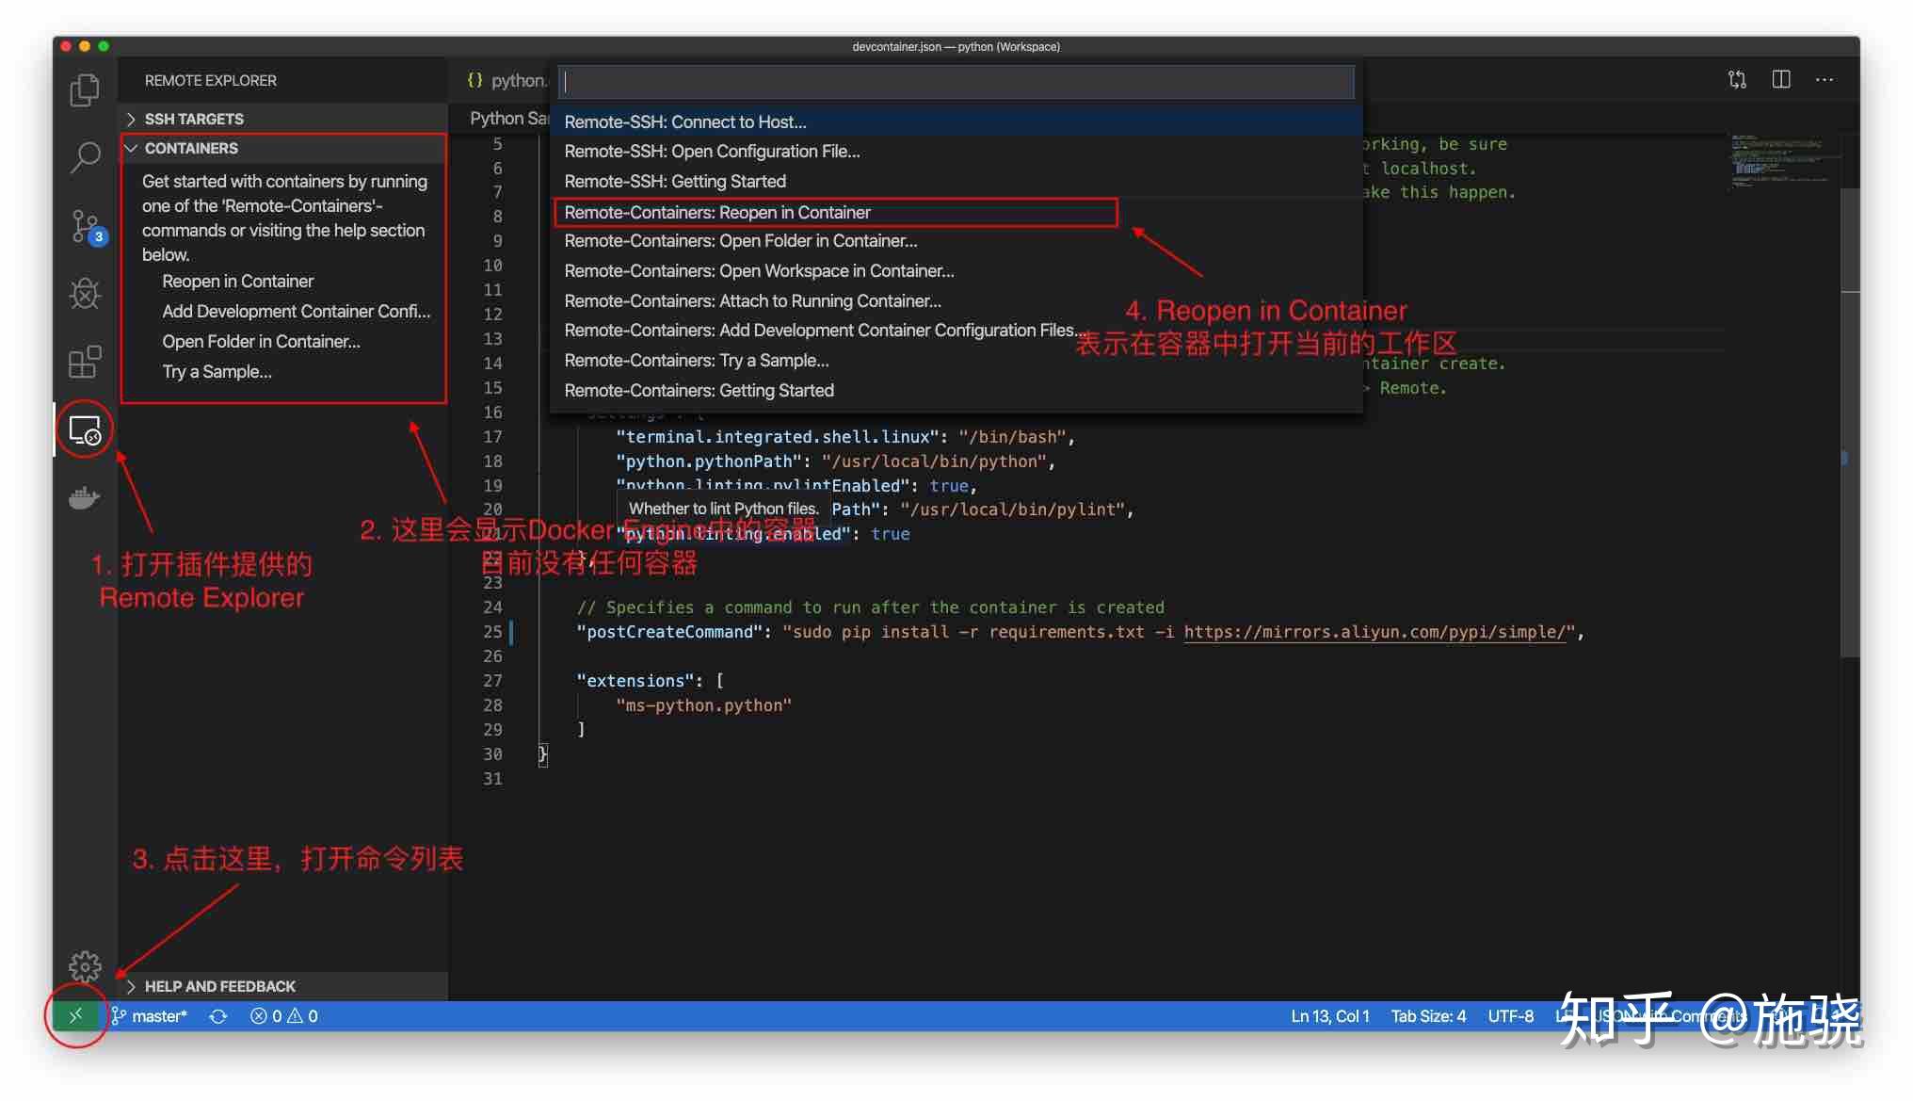Open the Explorer view in the activity bar
The width and height of the screenshot is (1913, 1101).
pos(84,89)
